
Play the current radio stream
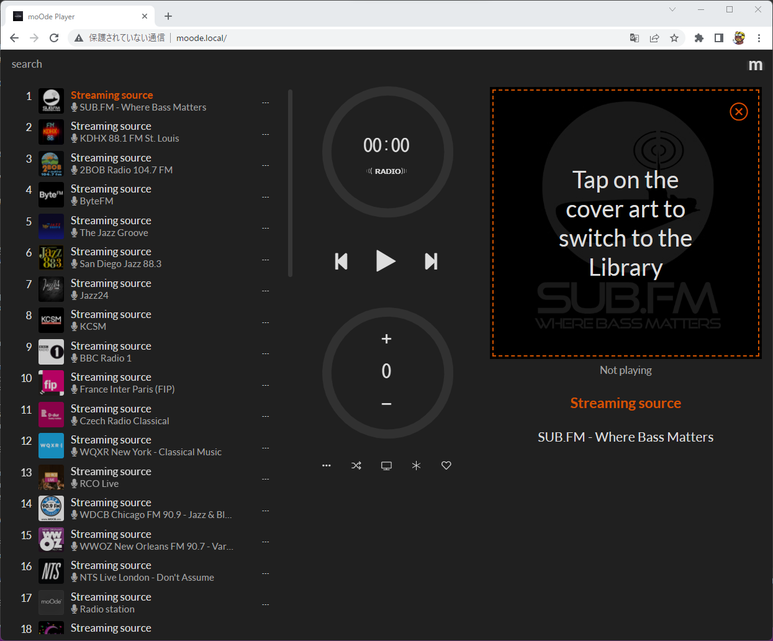coord(386,261)
